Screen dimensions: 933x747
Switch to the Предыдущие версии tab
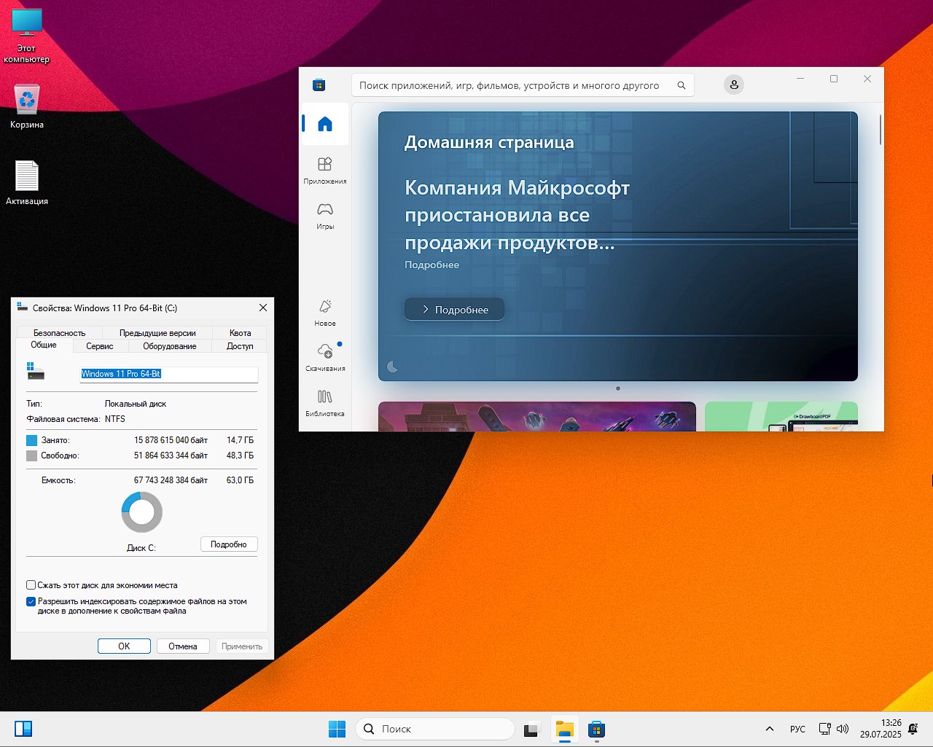157,333
